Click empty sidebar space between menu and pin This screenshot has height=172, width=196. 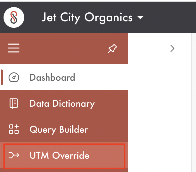pos(64,48)
